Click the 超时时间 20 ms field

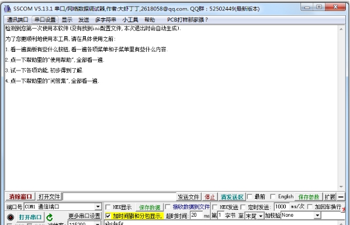coord(196,216)
